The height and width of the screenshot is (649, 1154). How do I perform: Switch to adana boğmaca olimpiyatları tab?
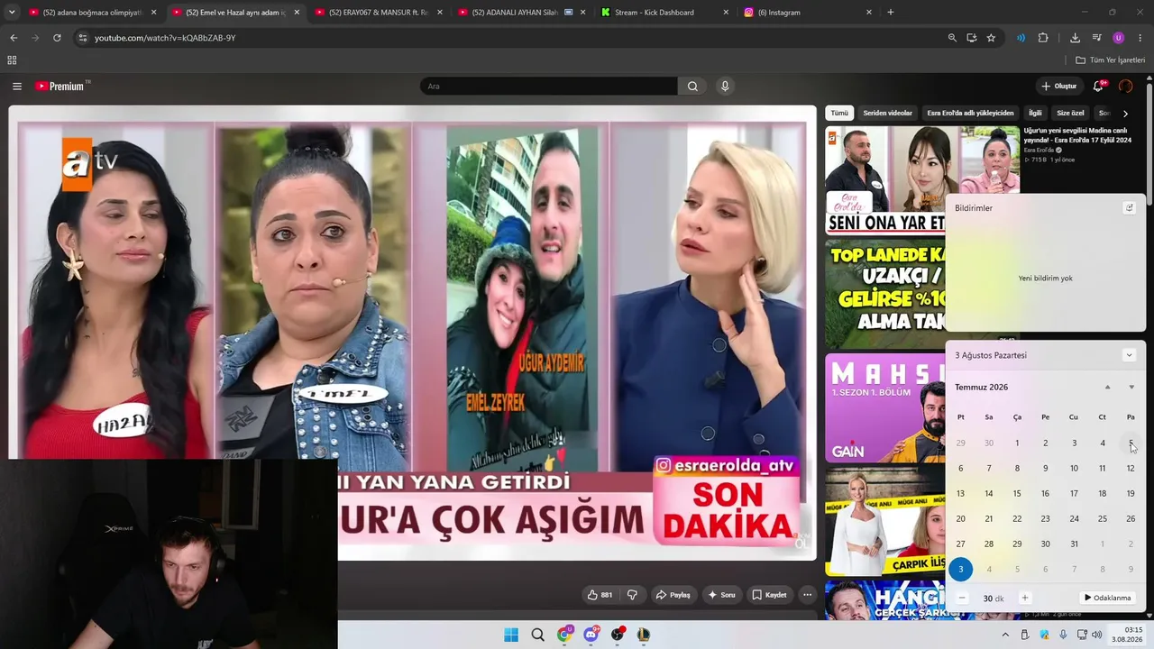point(93,13)
